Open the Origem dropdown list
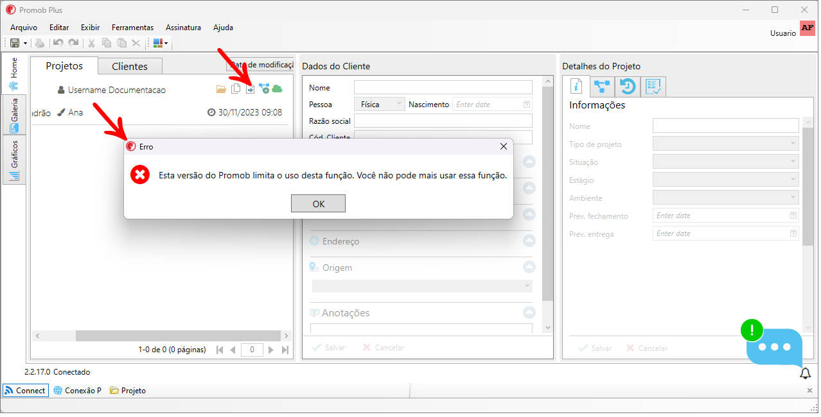Viewport: 821px width, 417px height. [422, 286]
